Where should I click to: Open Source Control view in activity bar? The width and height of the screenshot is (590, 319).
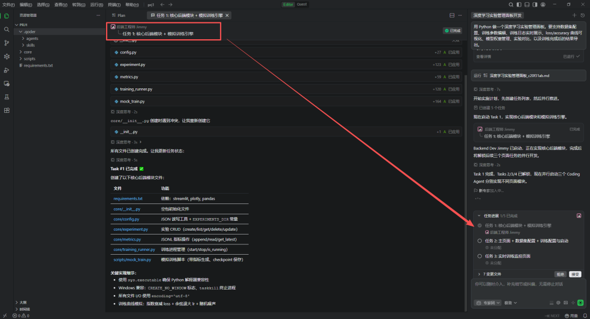pyautogui.click(x=7, y=43)
